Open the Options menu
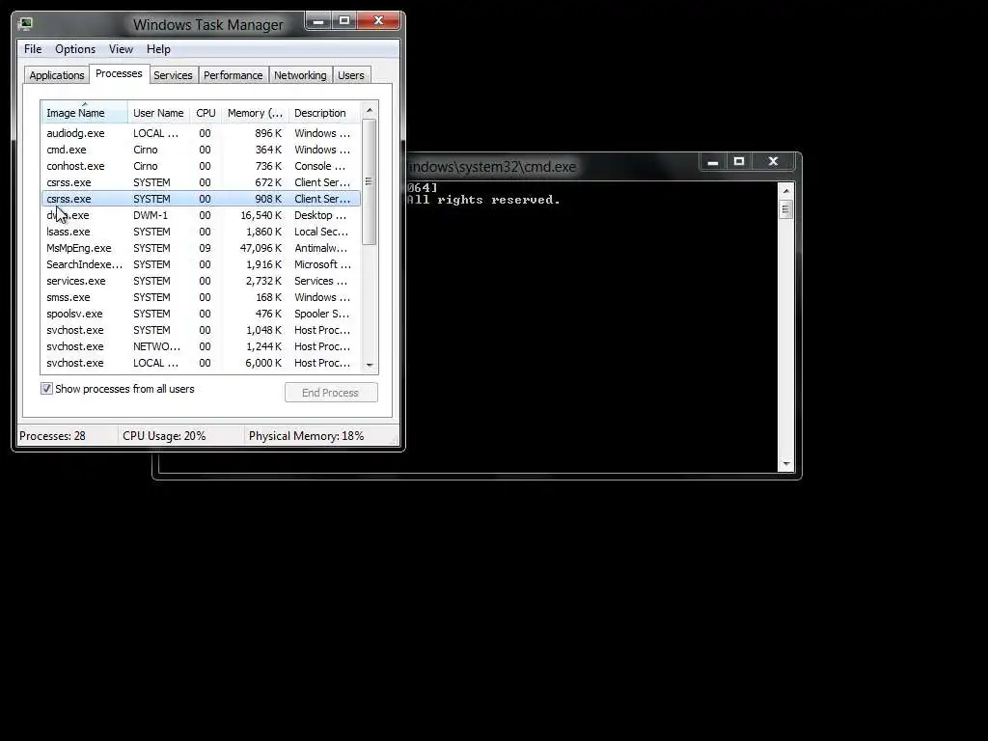988x741 pixels. click(75, 49)
